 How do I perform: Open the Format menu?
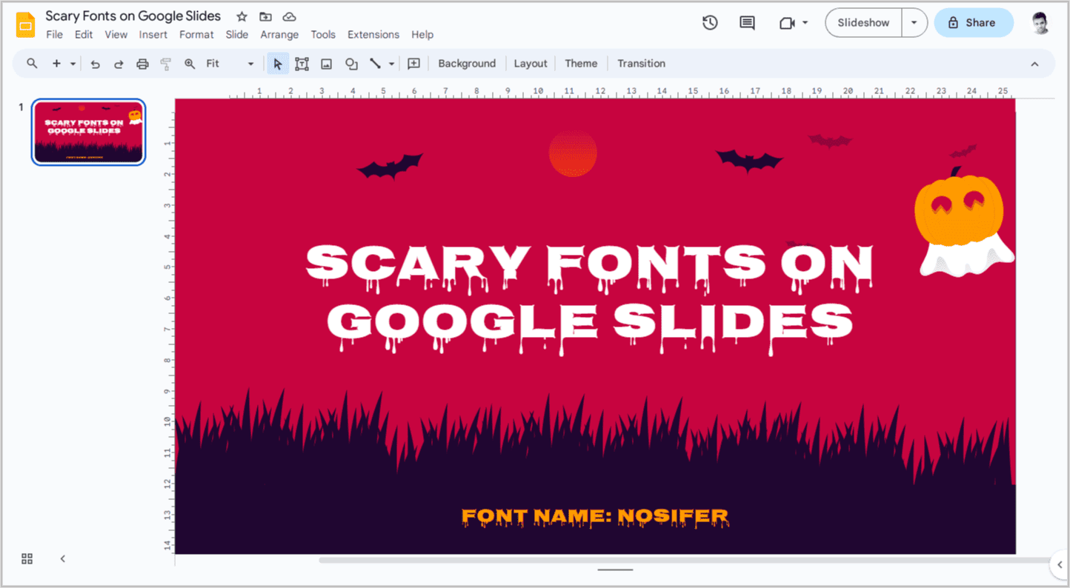pyautogui.click(x=196, y=35)
